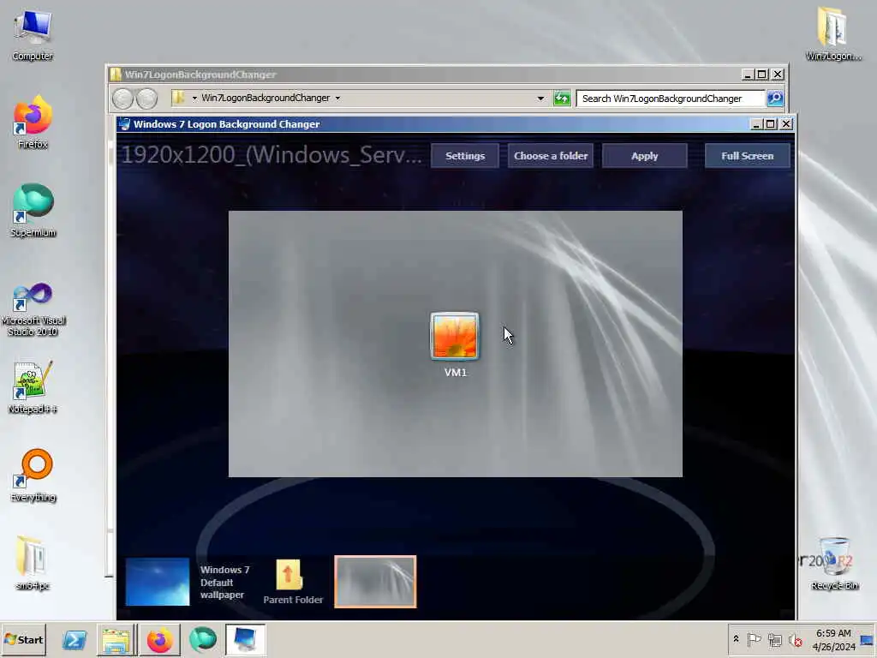
Task: Open Windows Explorer from the taskbar
Action: [116, 639]
